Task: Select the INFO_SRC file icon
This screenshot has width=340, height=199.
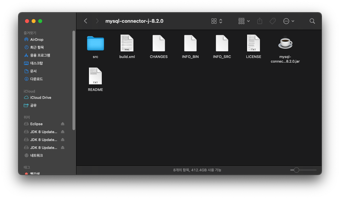Action: (x=222, y=43)
